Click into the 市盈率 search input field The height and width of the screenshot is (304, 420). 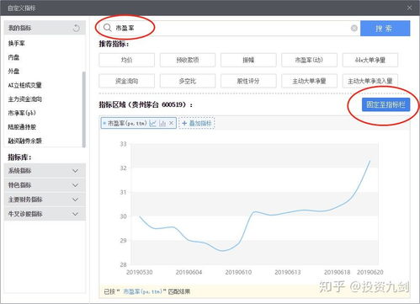click(x=230, y=28)
